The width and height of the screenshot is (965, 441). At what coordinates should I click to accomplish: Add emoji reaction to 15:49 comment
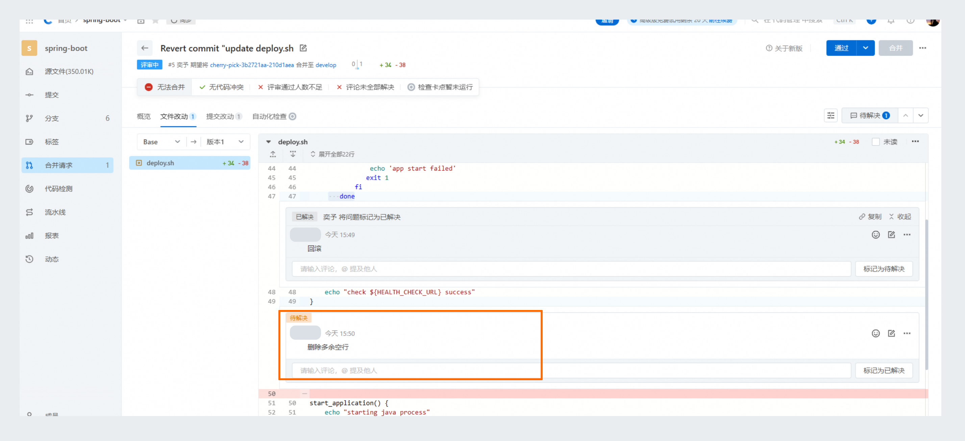pyautogui.click(x=875, y=235)
